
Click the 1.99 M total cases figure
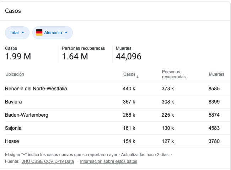[18, 57]
